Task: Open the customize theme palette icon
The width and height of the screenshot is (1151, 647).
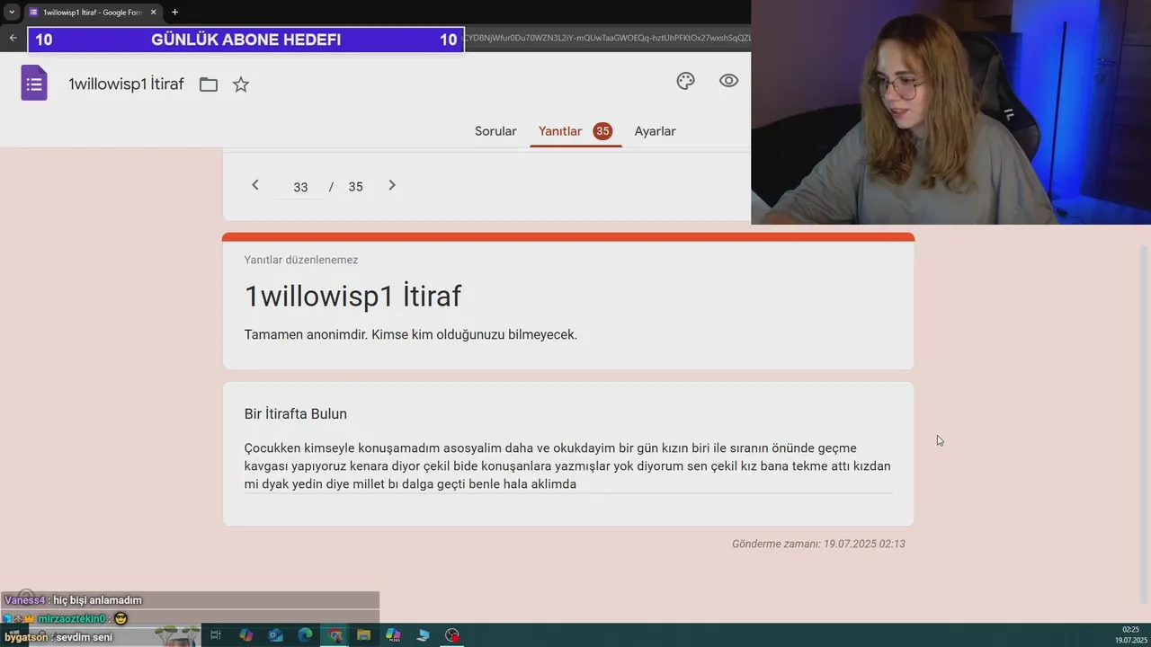Action: coord(686,81)
